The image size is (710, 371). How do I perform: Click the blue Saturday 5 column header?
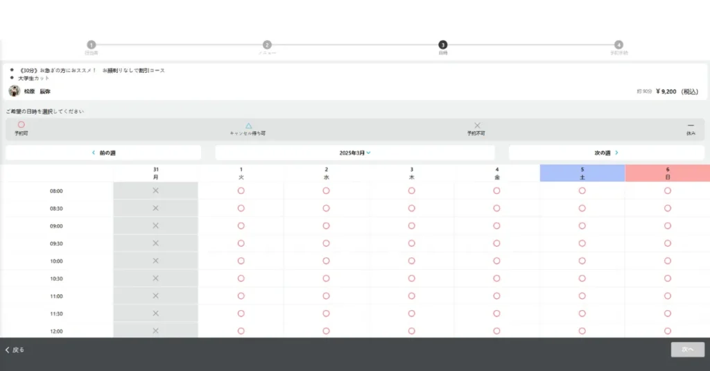click(x=582, y=173)
